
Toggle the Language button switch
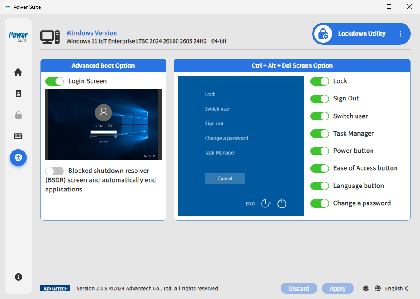coord(320,186)
